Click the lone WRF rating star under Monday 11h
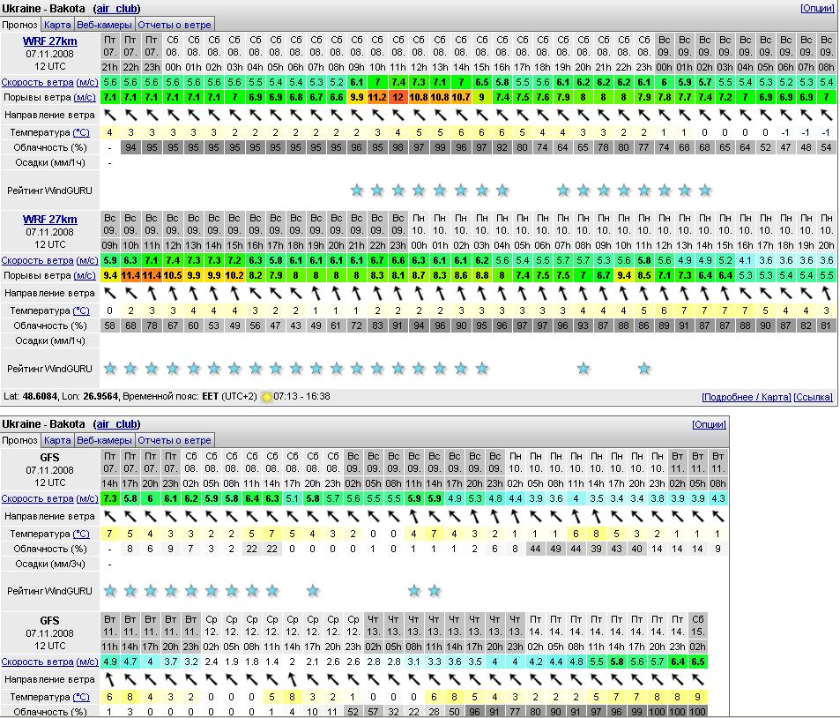The height and width of the screenshot is (718, 840). tap(644, 369)
